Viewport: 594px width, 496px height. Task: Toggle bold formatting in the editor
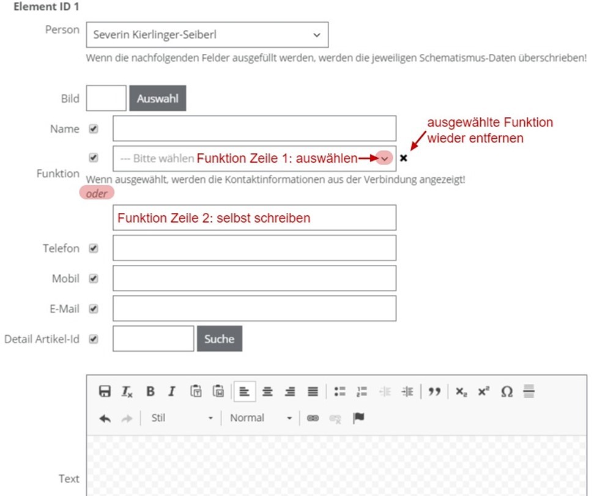click(x=150, y=391)
